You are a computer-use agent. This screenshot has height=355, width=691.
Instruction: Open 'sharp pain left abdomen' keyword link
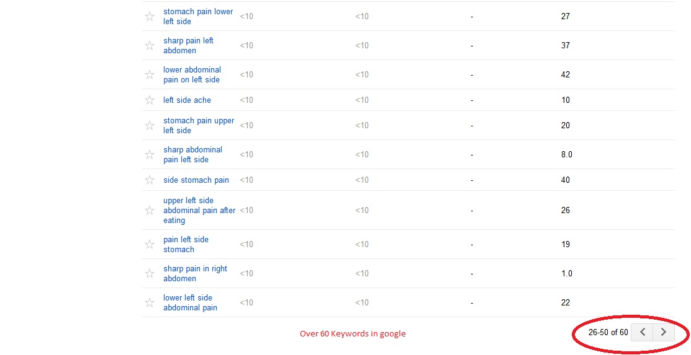(x=188, y=45)
